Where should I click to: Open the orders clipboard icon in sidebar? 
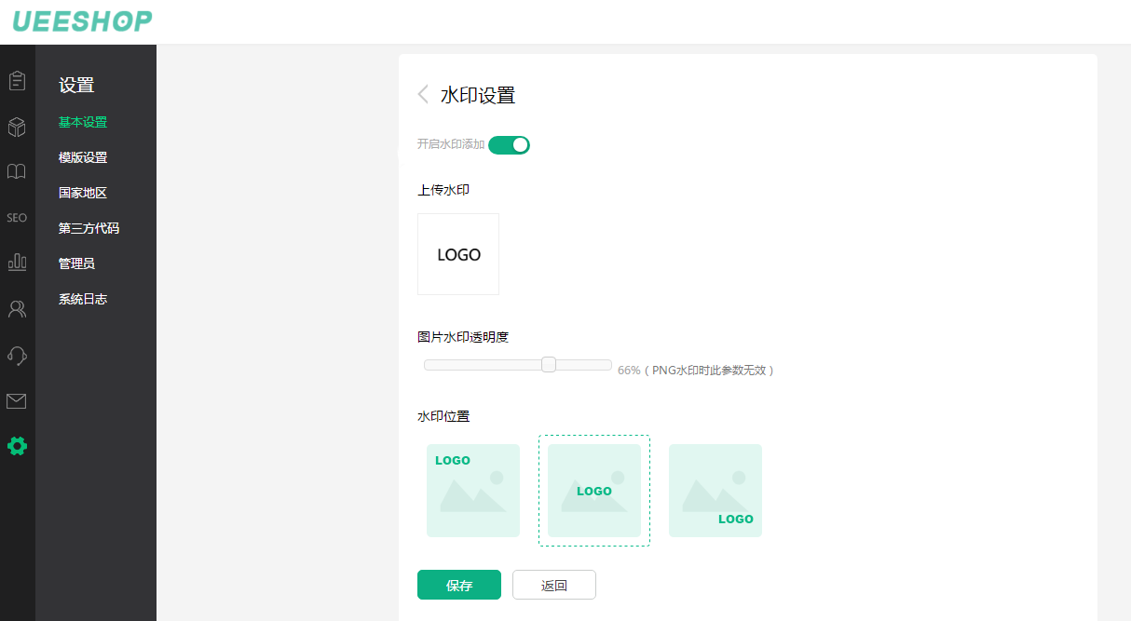[17, 81]
